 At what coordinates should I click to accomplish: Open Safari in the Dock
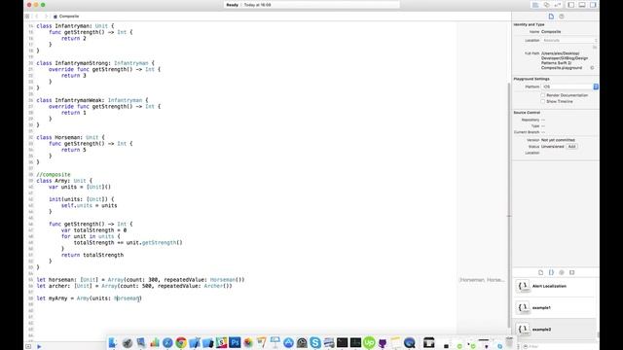tap(167, 342)
